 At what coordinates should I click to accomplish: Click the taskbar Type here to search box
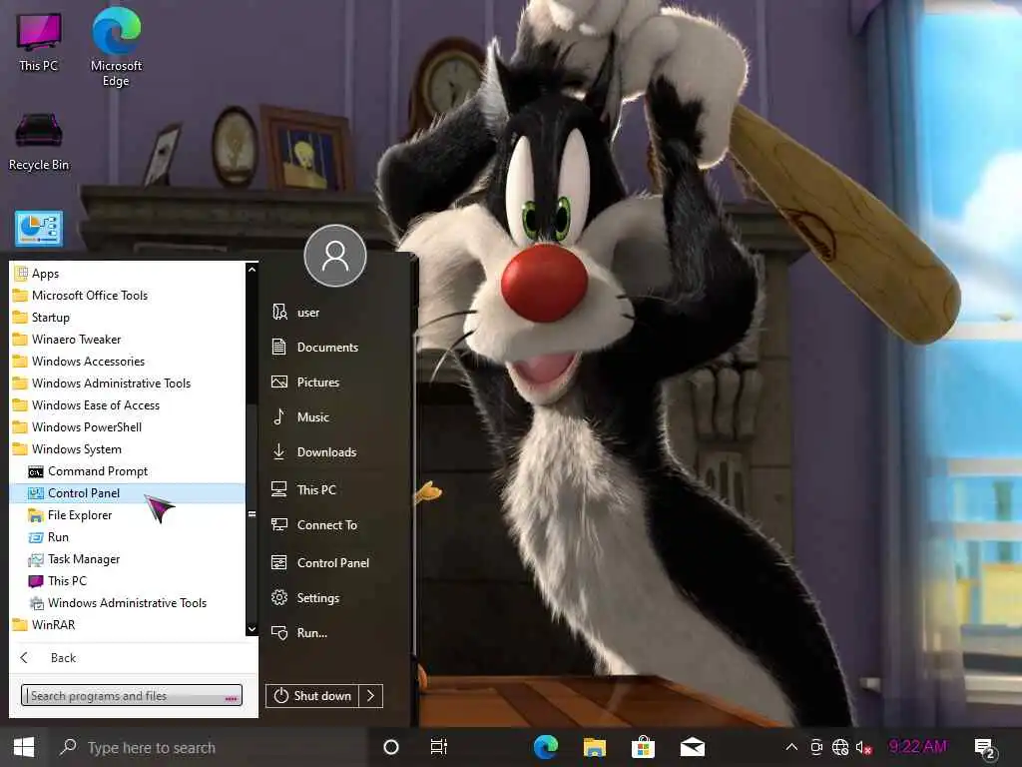pyautogui.click(x=209, y=747)
